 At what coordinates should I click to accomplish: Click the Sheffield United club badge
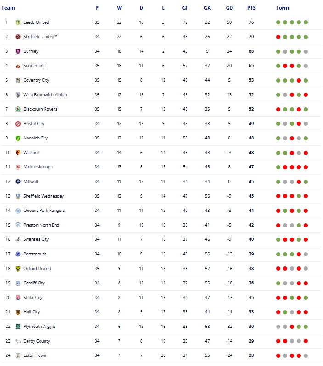click(18, 37)
